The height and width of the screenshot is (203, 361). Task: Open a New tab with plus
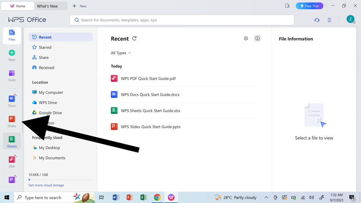coord(79,6)
